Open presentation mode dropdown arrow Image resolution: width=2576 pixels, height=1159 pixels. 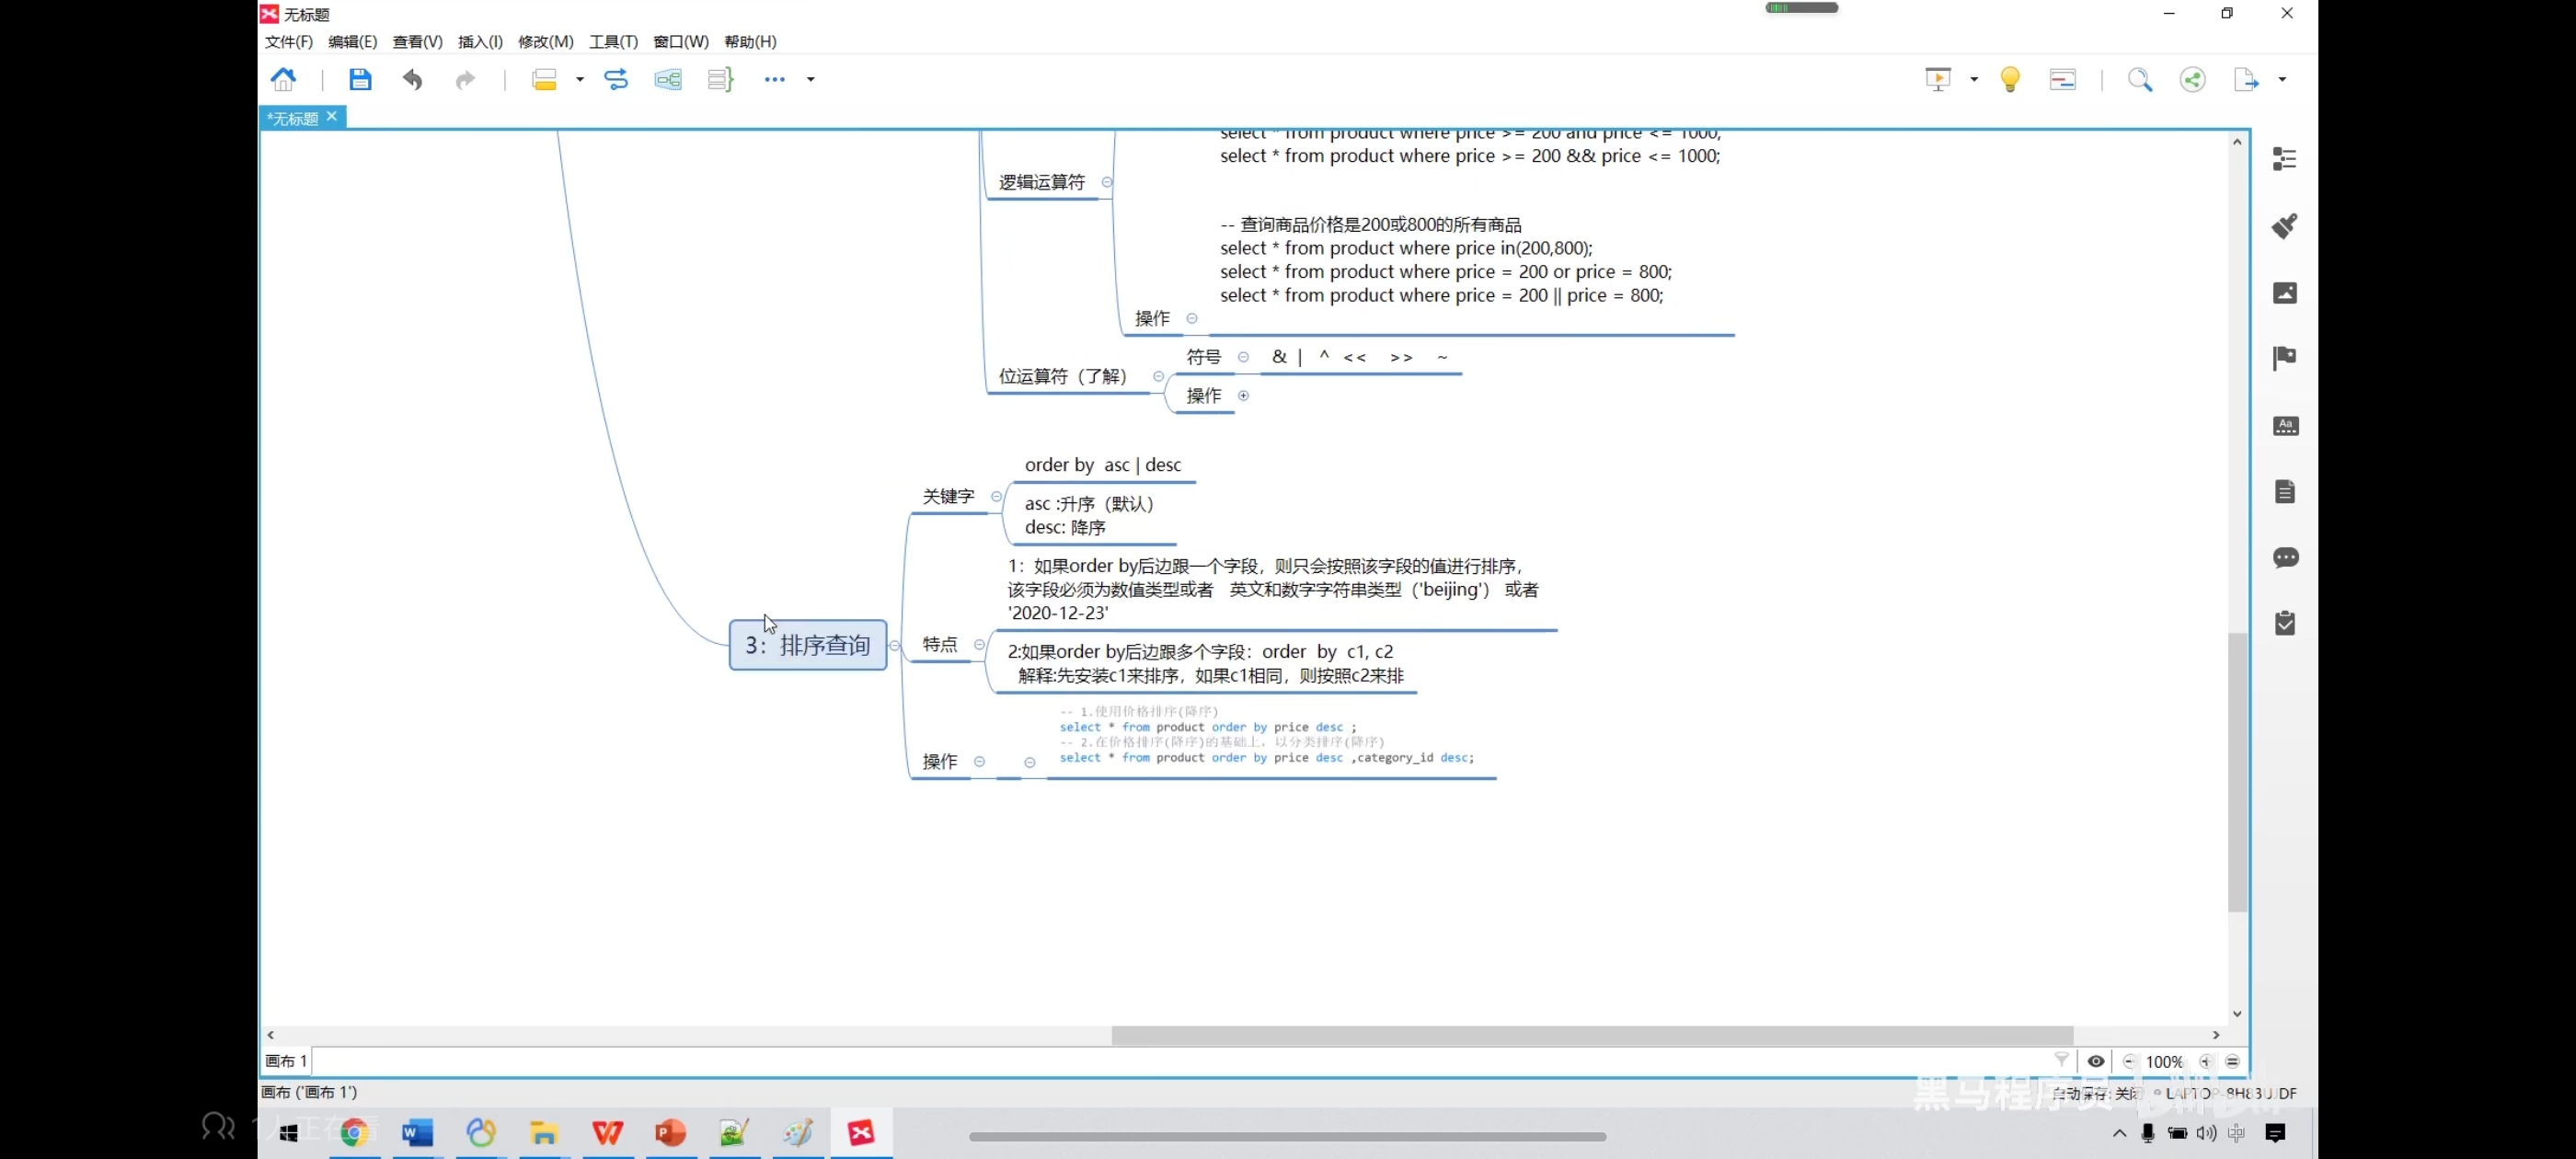1974,79
